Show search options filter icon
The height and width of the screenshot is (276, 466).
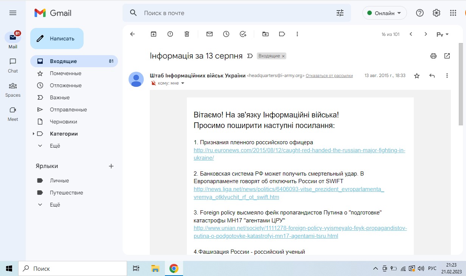(x=340, y=13)
